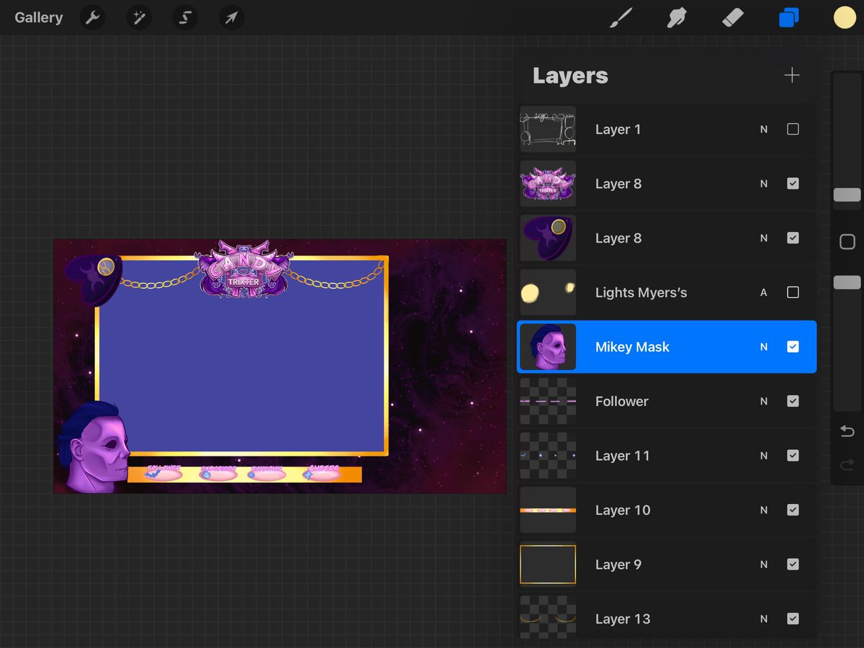Open blend mode N for Mikey Mask
The height and width of the screenshot is (648, 864).
coord(764,347)
